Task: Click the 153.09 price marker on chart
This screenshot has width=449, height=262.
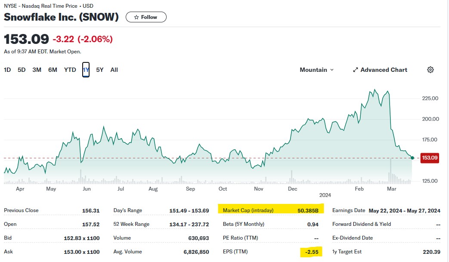Action: 430,158
